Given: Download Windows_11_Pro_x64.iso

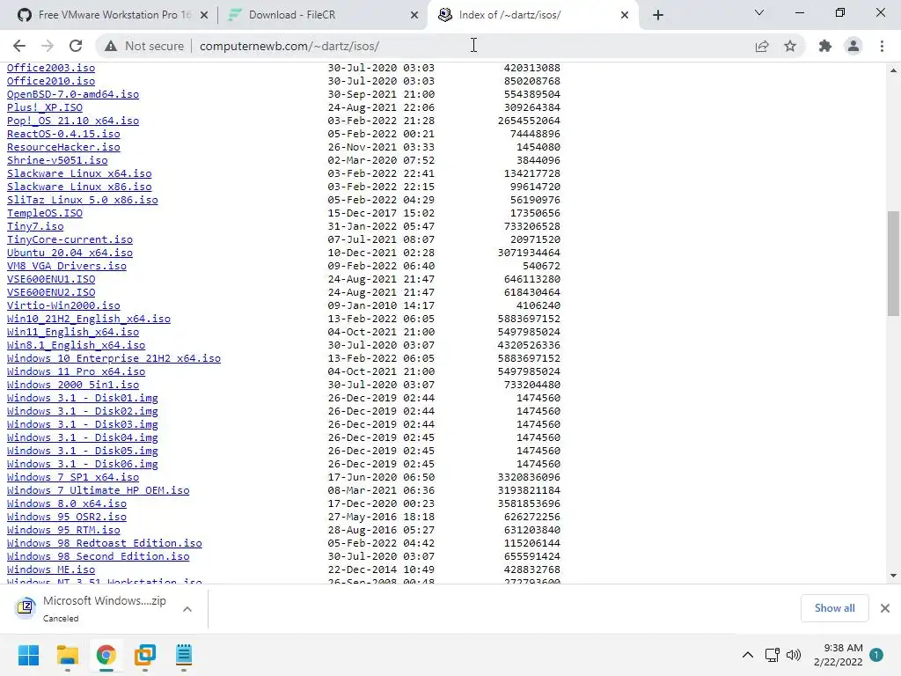Looking at the screenshot, I should tap(77, 372).
